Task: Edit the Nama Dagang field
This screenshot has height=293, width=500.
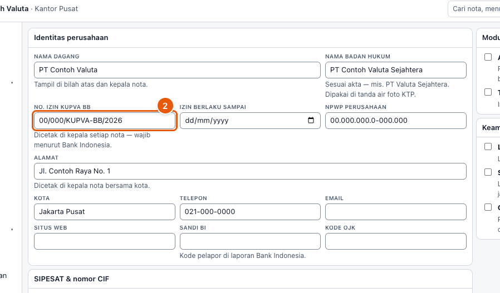Action: [x=177, y=70]
